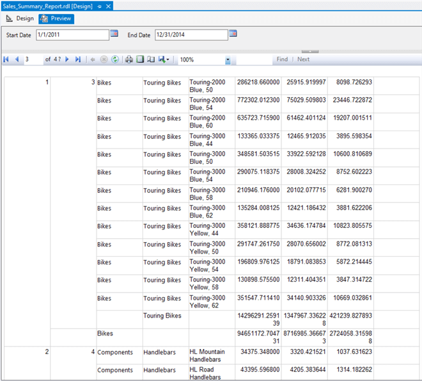Click value 286218.660000

[258, 82]
